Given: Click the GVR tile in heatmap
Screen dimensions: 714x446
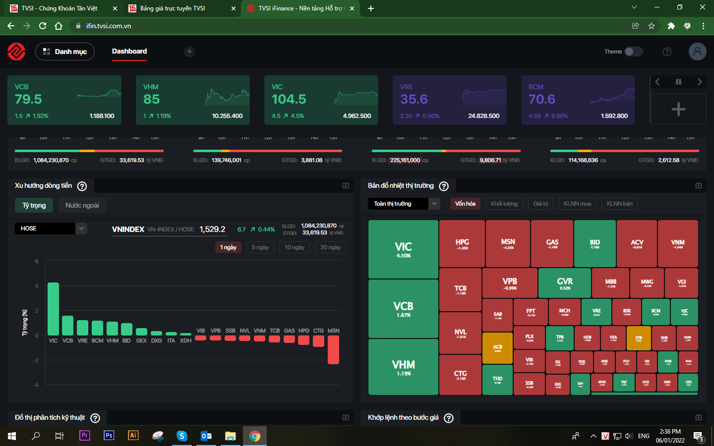Looking at the screenshot, I should (565, 283).
